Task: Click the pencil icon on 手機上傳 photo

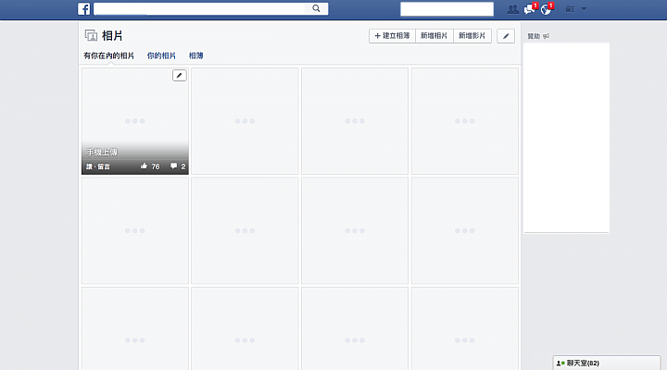Action: (180, 76)
